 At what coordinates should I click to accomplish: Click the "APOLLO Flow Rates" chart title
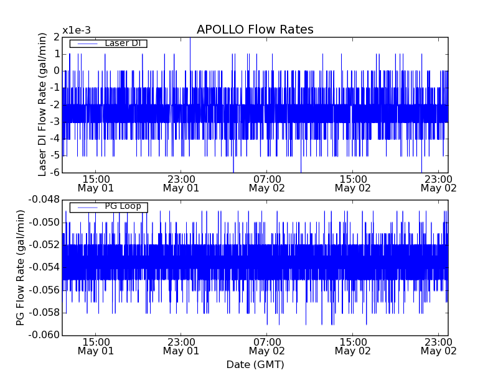click(x=255, y=30)
